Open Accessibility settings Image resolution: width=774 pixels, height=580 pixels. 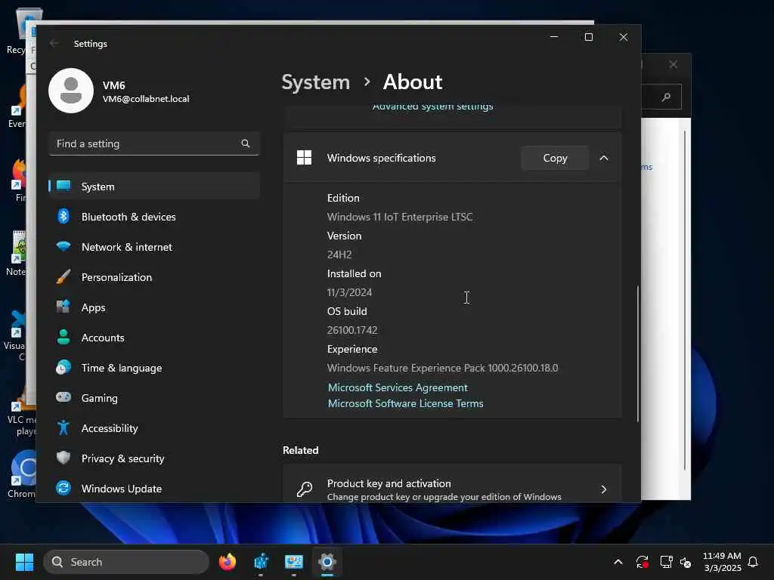(154, 428)
